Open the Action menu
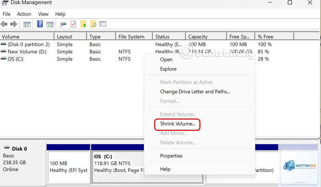Image resolution: width=321 pixels, height=187 pixels. (x=24, y=14)
